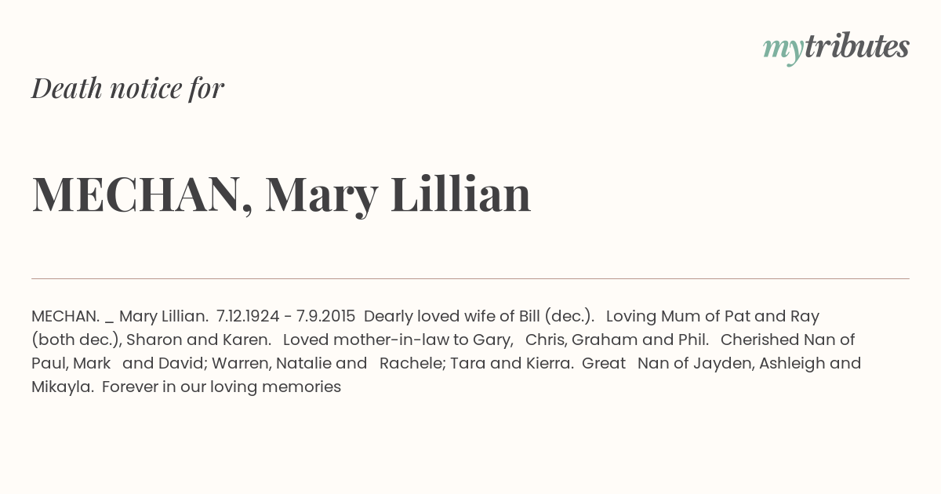
Task: Click the names 'Chris, Graham and Phil'
Action: click(616, 340)
